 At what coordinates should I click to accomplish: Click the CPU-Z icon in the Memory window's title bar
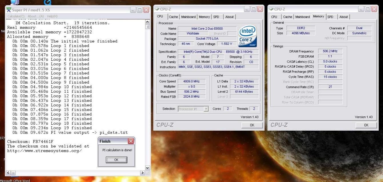point(271,9)
